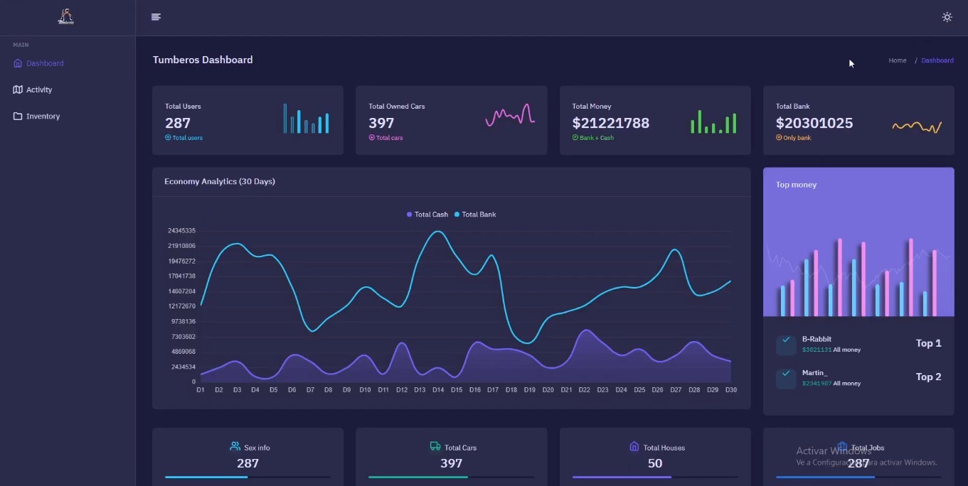Click the Tumberos logo in sidebar
968x486 pixels.
tap(66, 16)
